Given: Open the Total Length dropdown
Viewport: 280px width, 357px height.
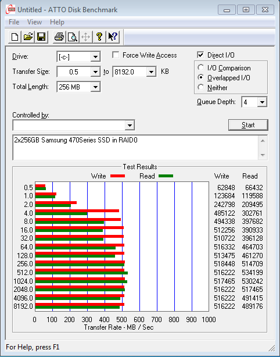Looking at the screenshot, I should 95,87.
